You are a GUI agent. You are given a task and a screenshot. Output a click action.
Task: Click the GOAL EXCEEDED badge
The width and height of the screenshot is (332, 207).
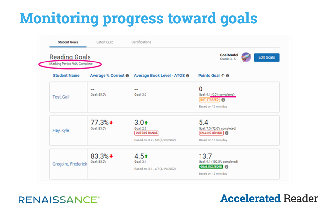[x=211, y=167]
